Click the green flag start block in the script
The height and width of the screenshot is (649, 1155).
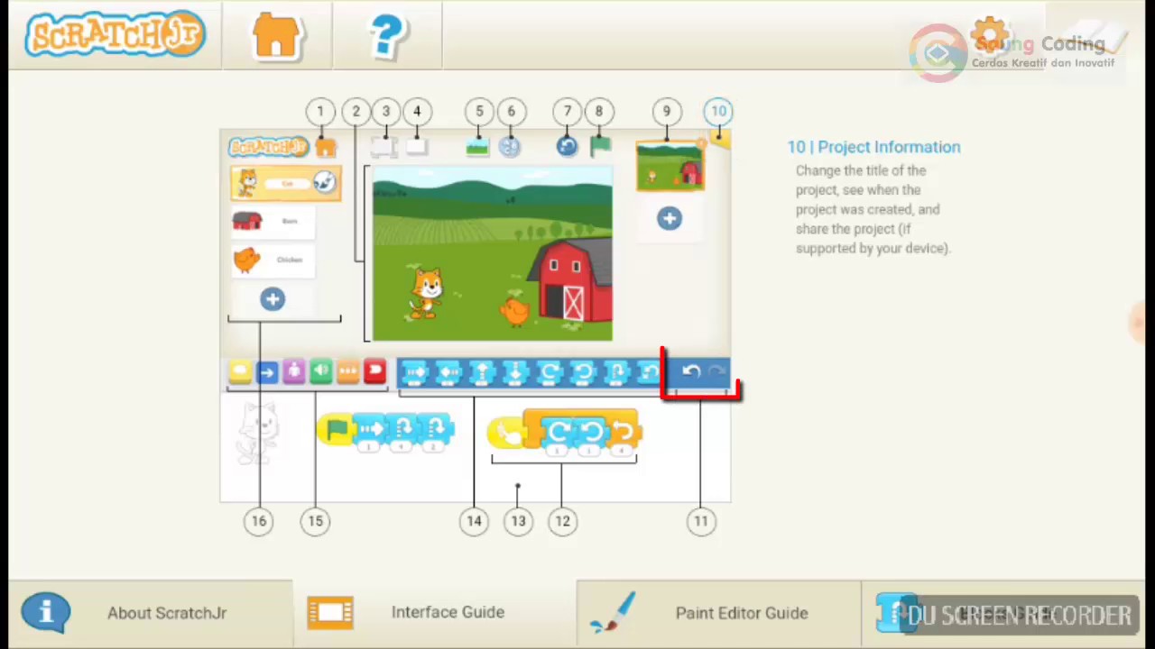click(336, 431)
